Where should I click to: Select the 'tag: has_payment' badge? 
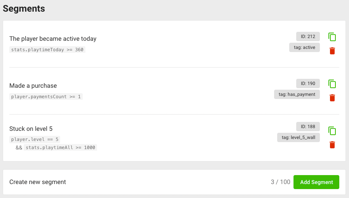click(297, 94)
